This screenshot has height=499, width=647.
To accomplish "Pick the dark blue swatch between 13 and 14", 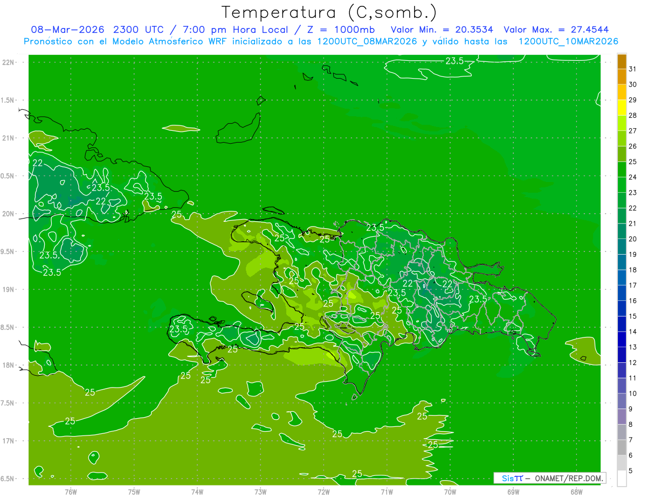I will click(x=622, y=339).
